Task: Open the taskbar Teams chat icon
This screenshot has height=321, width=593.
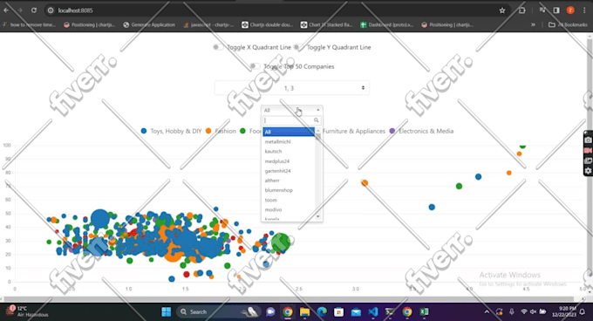Action: pyautogui.click(x=270, y=312)
